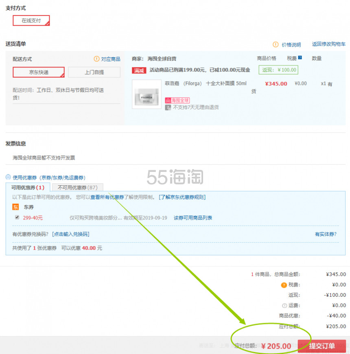Click 返回修改购物车 link
This screenshot has width=350, height=354.
328,44
